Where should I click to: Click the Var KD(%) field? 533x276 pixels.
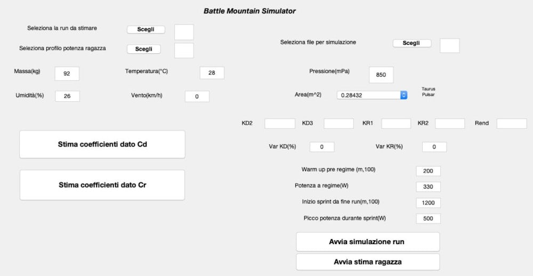point(322,147)
